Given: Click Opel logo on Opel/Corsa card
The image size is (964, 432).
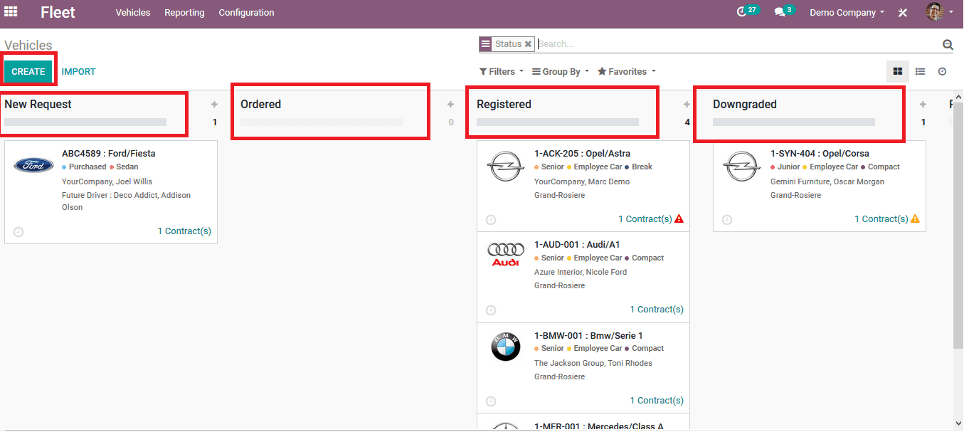Looking at the screenshot, I should (x=742, y=167).
